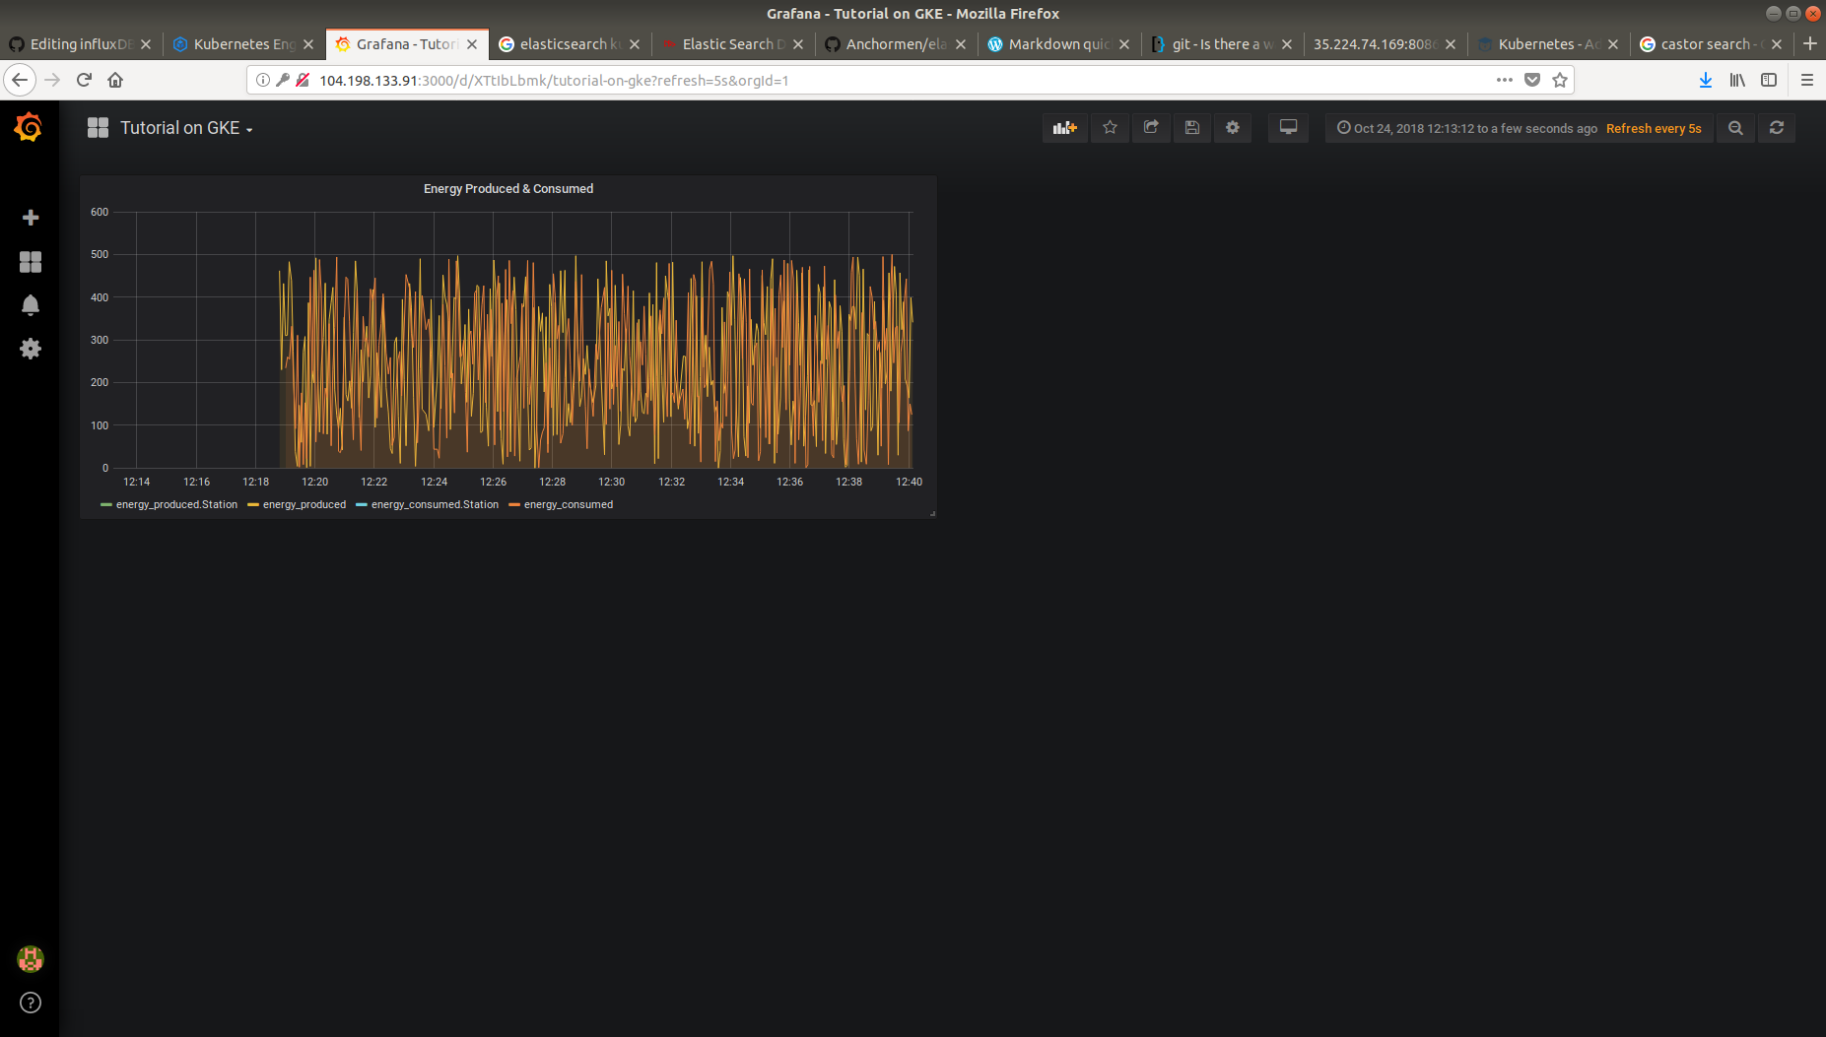
Task: Toggle energy_produced legend series
Action: tap(304, 504)
